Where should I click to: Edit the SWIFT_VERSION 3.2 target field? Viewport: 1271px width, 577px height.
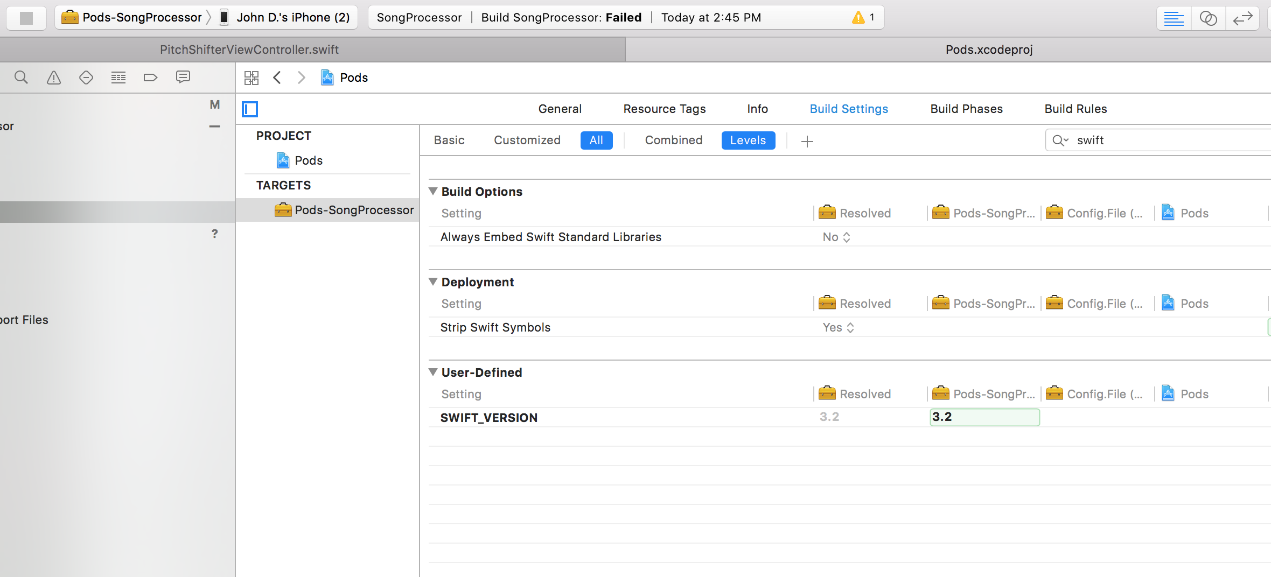(984, 417)
